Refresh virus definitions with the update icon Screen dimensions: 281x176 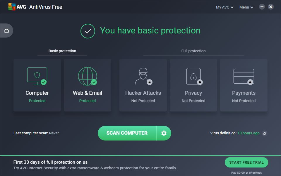click(x=264, y=133)
